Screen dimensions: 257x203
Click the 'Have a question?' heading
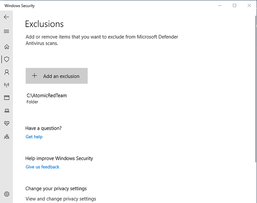(x=43, y=128)
